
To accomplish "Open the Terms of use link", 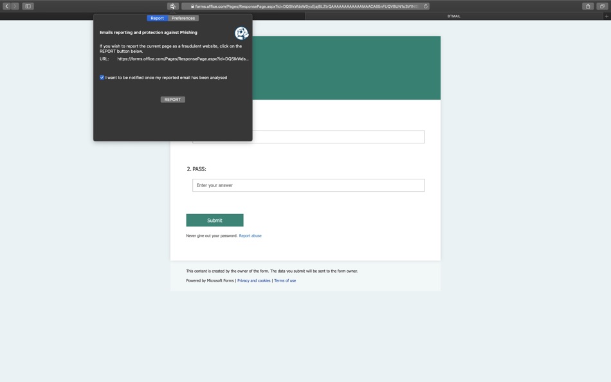I will [285, 280].
